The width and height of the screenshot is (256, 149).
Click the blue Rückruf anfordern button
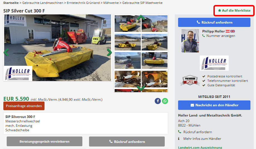[x=214, y=22]
